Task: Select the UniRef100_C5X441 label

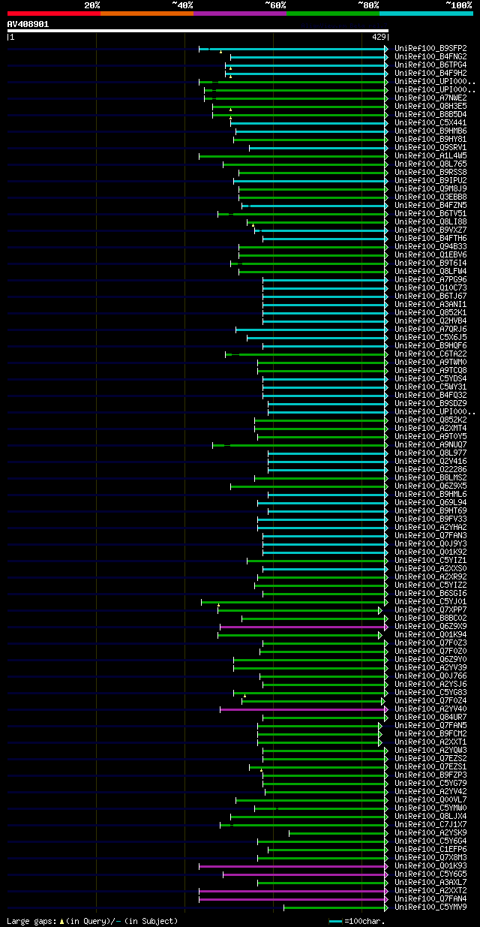Action: (430, 122)
